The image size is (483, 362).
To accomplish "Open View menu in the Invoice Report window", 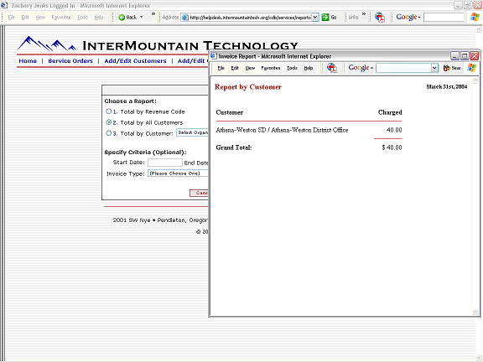I will click(250, 68).
